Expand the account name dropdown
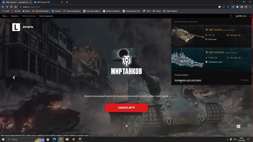 243,16
